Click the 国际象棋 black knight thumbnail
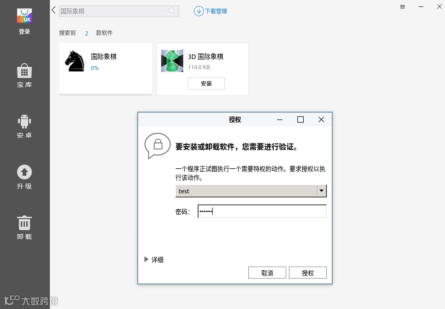Image resolution: width=445 pixels, height=309 pixels. point(75,61)
